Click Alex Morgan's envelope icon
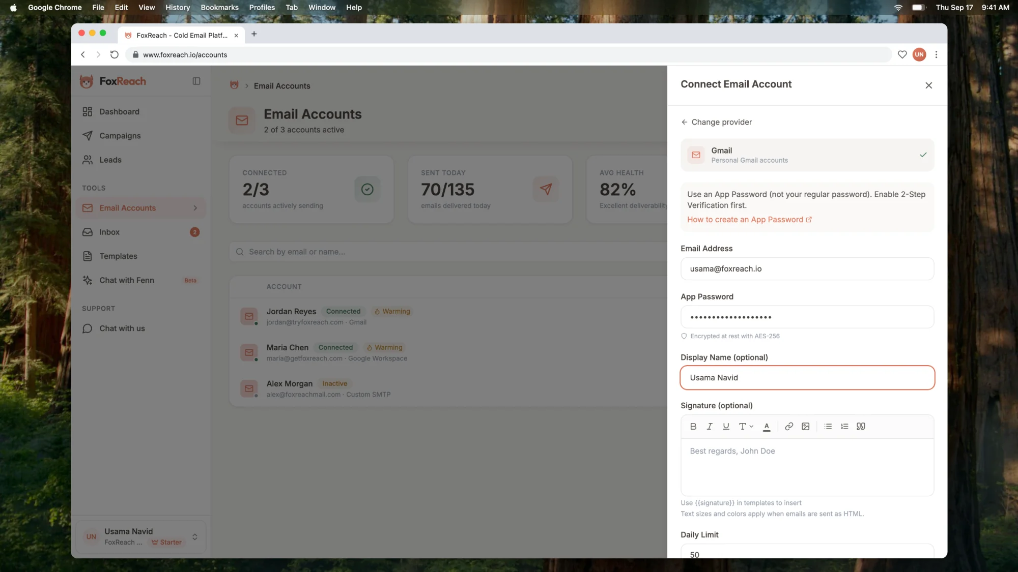 249,388
